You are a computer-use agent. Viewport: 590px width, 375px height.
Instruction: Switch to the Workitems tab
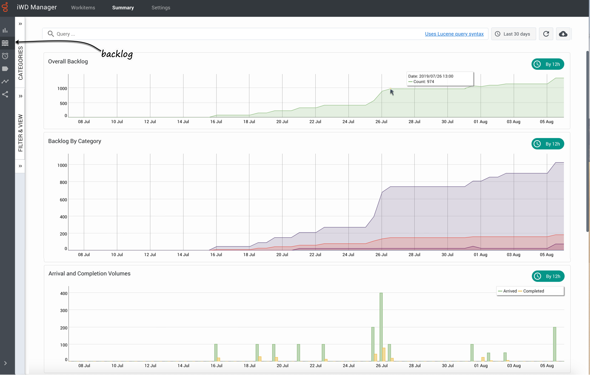83,7
